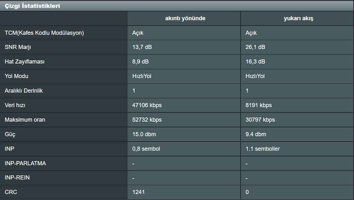Select the akıntı yönünde column header

point(185,18)
